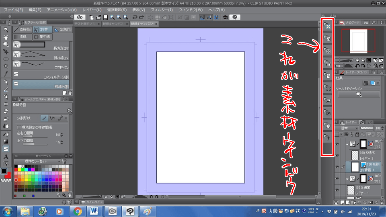Toggle snap to grid icon
This screenshot has width=386, height=217.
tap(216, 17)
